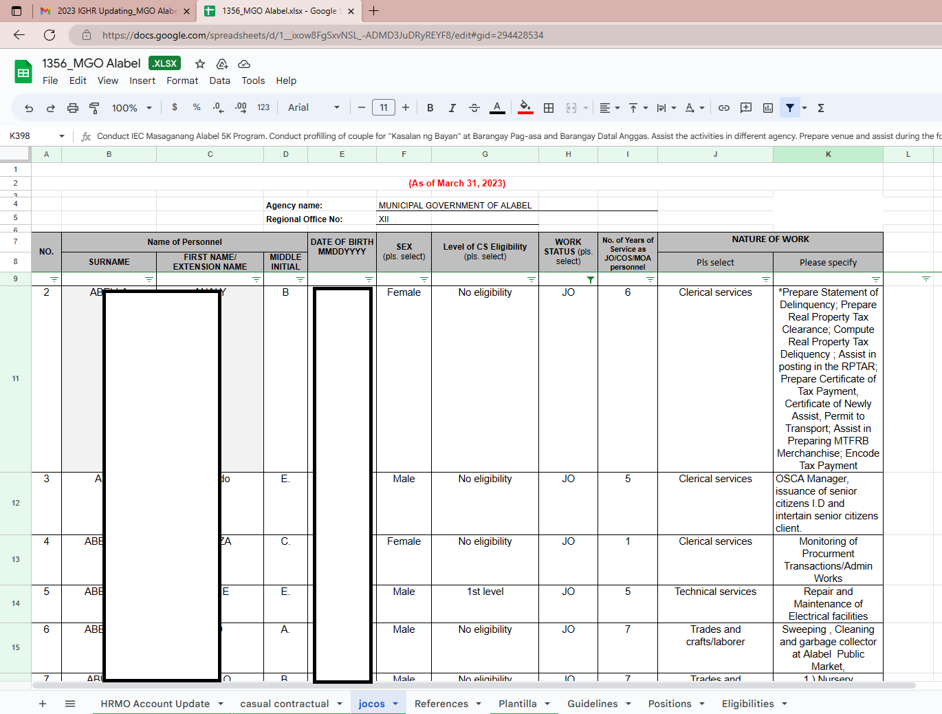
Task: Open the Borders tool
Action: (549, 108)
